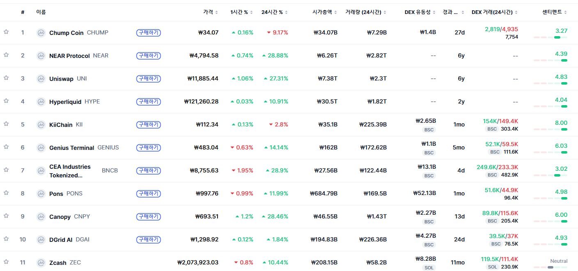Click BSC badge under CEA Industries liquidity
Screen dimensions: 578x271
click(x=429, y=176)
